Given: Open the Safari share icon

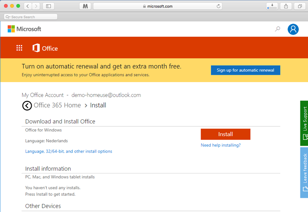Looking at the screenshot, I should [286, 6].
